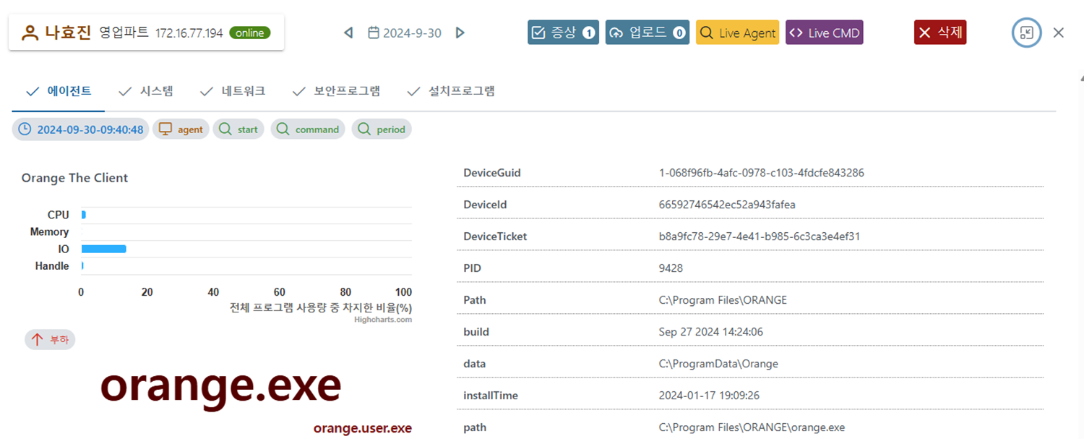This screenshot has height=439, width=1084.
Task: Open the 보안프로그램 tab
Action: click(x=337, y=91)
